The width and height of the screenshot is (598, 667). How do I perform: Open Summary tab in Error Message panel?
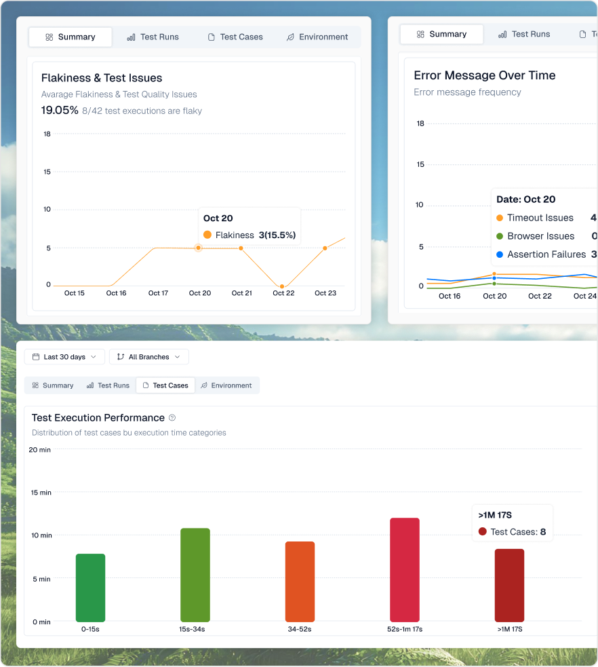pos(441,34)
